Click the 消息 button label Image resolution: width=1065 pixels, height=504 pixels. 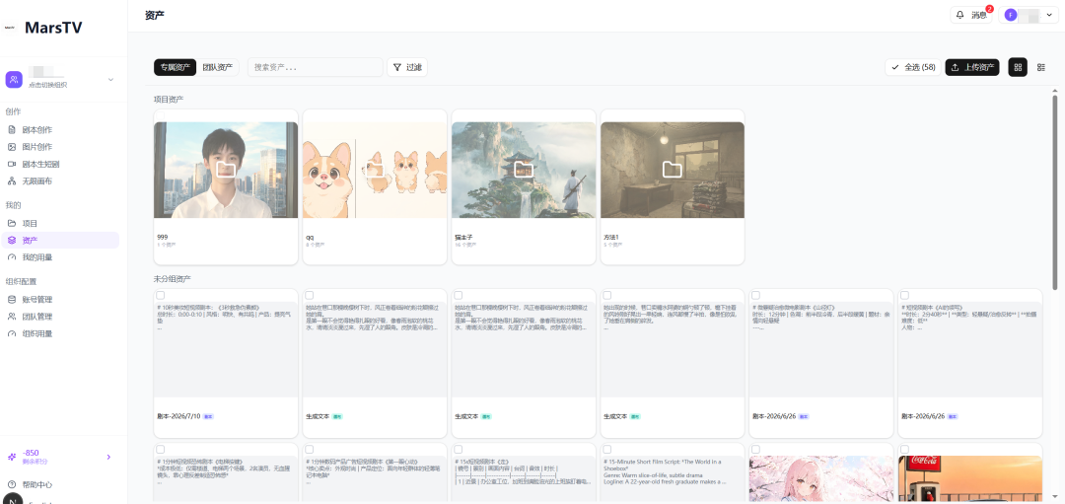click(x=979, y=15)
